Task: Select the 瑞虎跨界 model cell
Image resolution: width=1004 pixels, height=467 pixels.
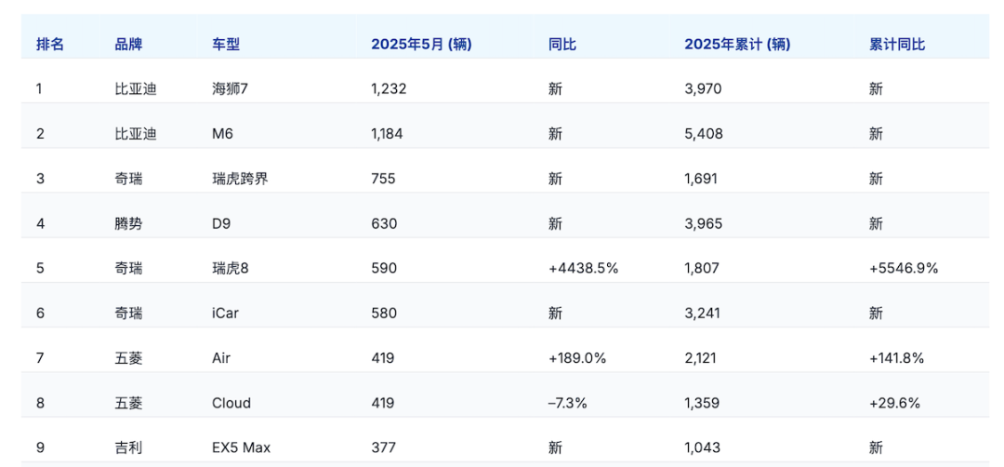Action: coord(240,179)
